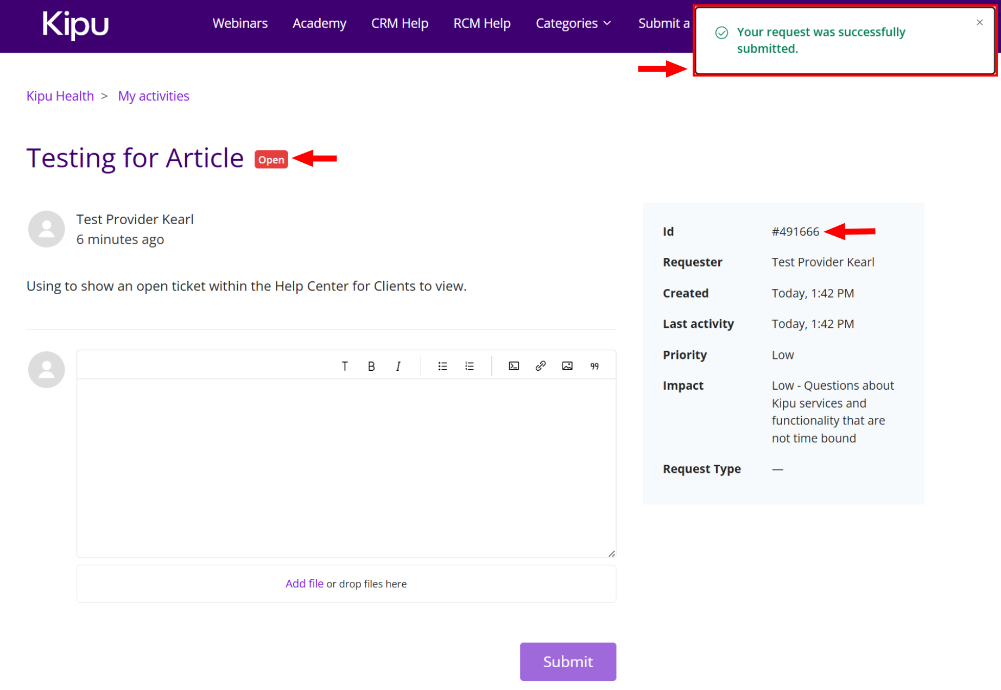Click inside the reply comment text area
1001x690 pixels.
point(346,467)
